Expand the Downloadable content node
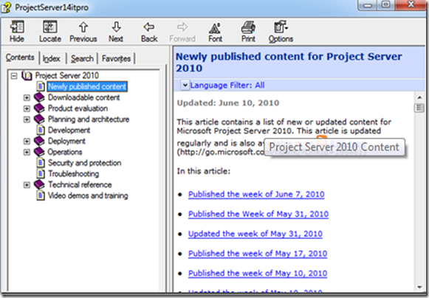Viewport: 429px width, 298px height. click(27, 97)
